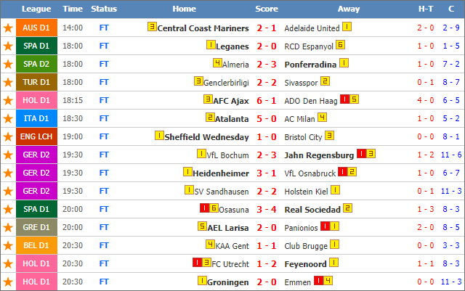Sort by the League column header
Screen dimensions: 465x291
click(x=36, y=9)
